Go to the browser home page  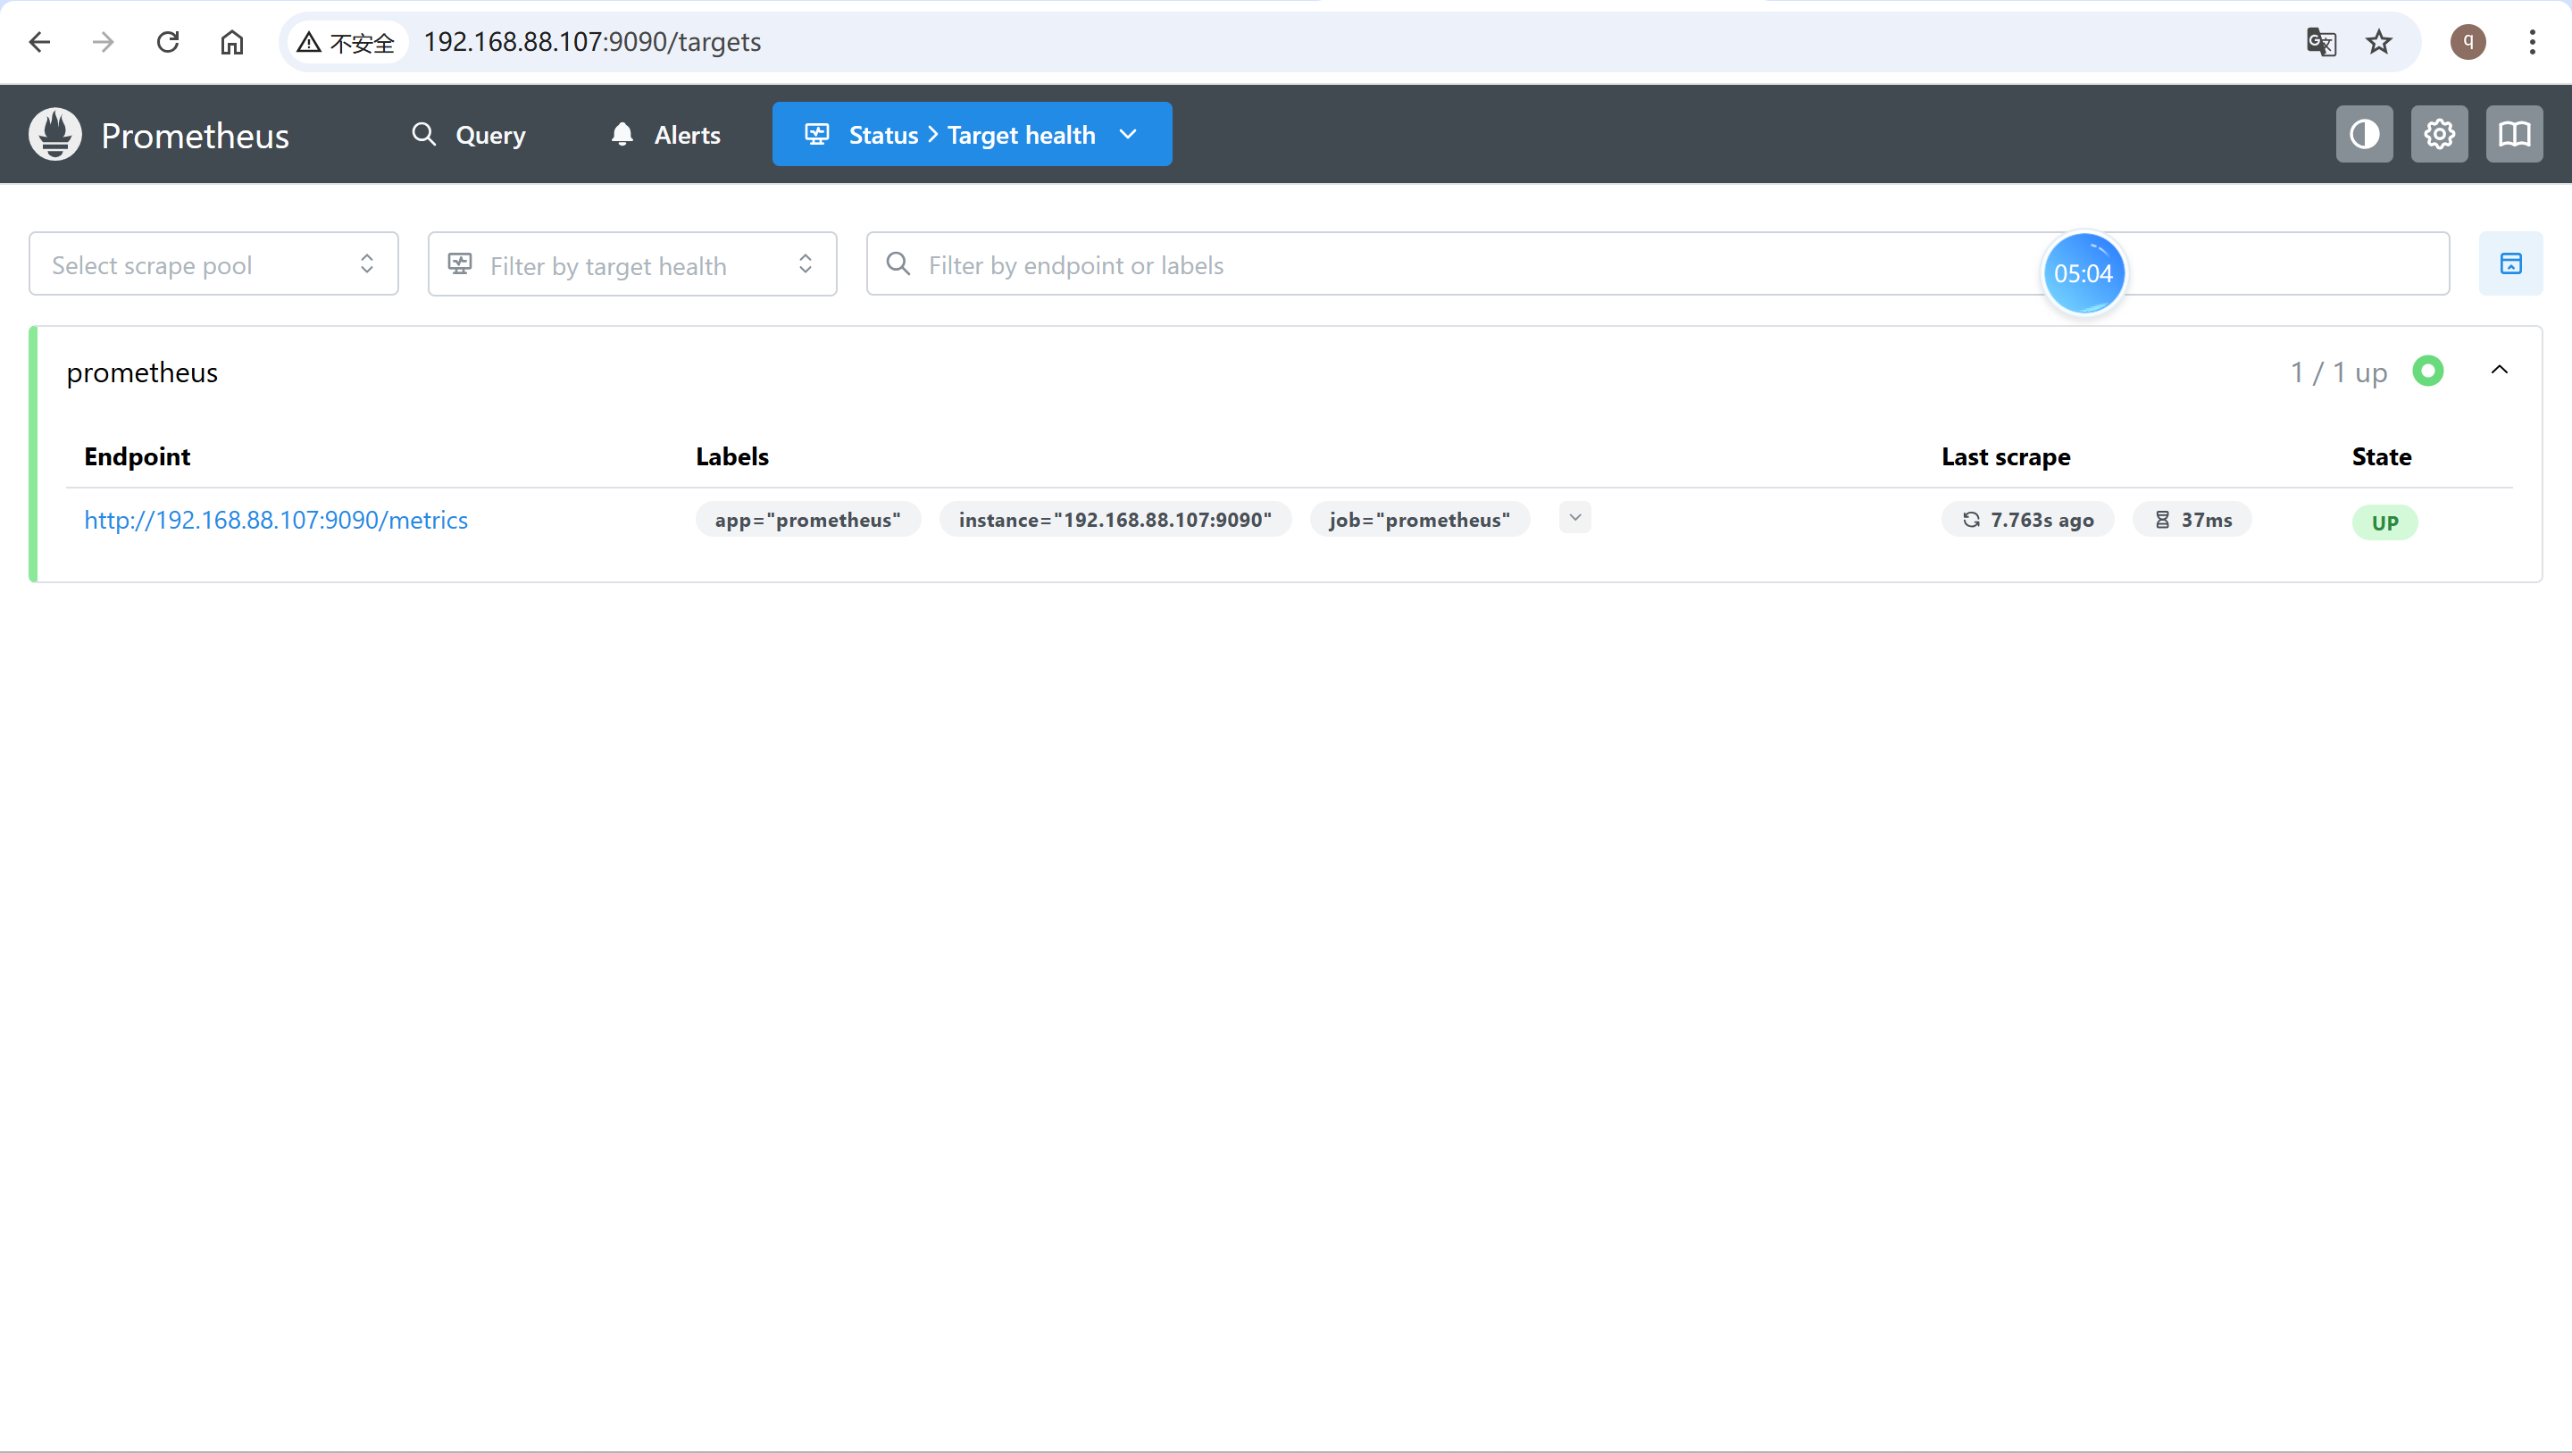click(231, 42)
